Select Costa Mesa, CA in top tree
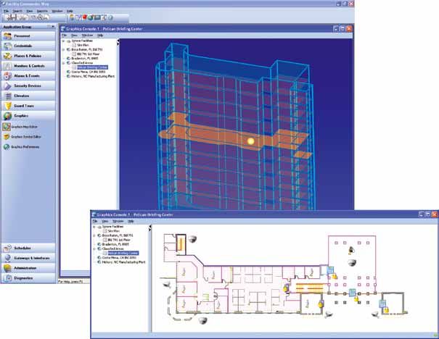The image size is (439, 339). point(88,72)
